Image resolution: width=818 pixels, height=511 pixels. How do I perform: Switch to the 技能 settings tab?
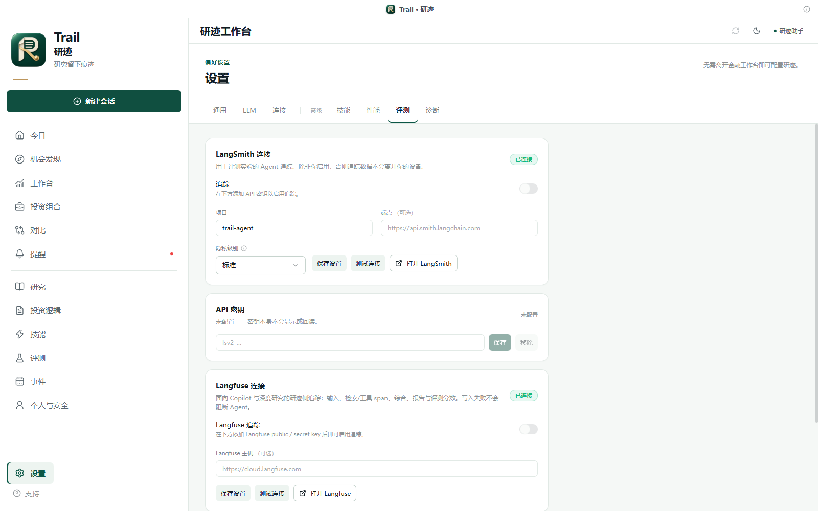tap(344, 110)
